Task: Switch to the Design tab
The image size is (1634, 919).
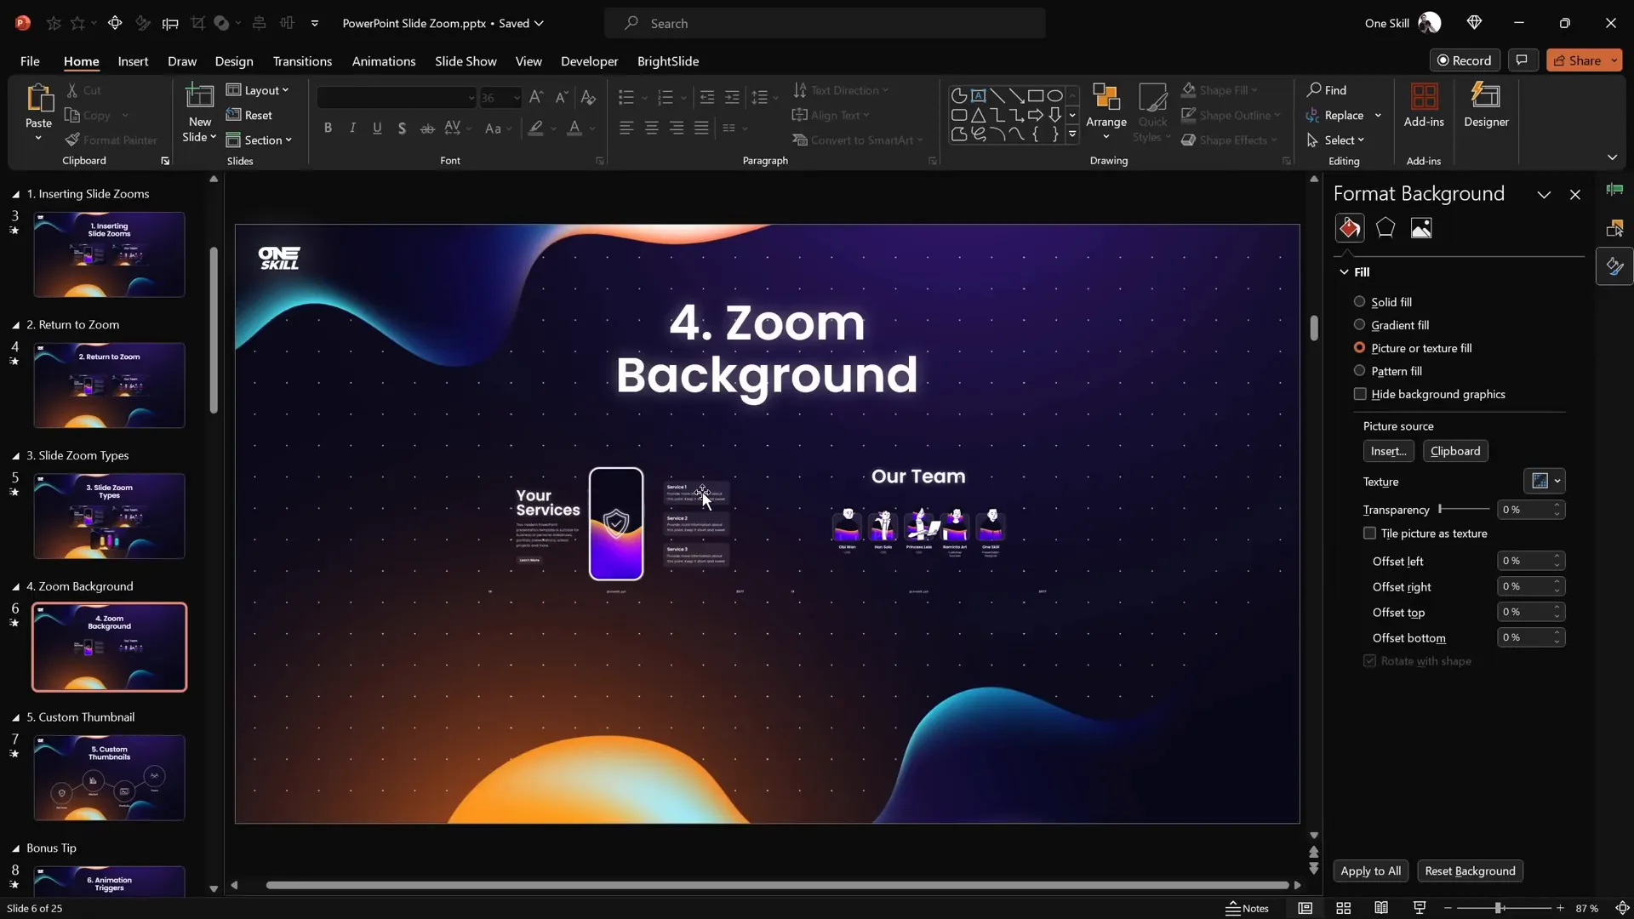Action: click(234, 61)
